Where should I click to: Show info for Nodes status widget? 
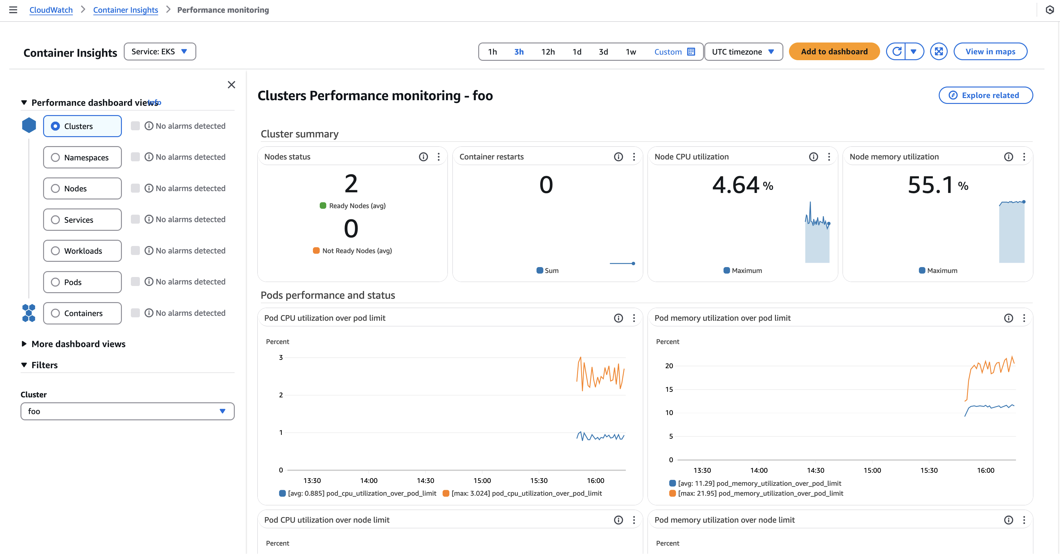tap(423, 156)
